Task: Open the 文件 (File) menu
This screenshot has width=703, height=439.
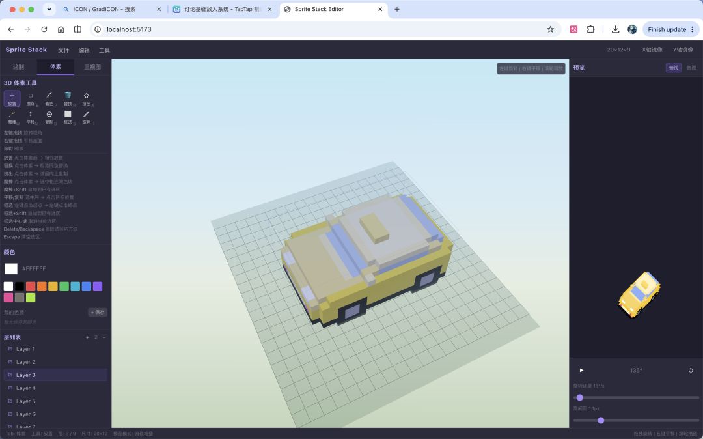Action: pos(64,50)
